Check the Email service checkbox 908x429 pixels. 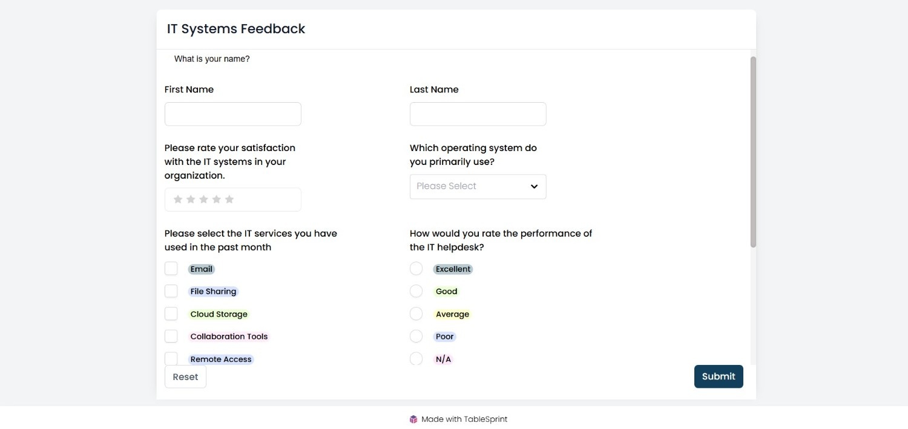[171, 268]
